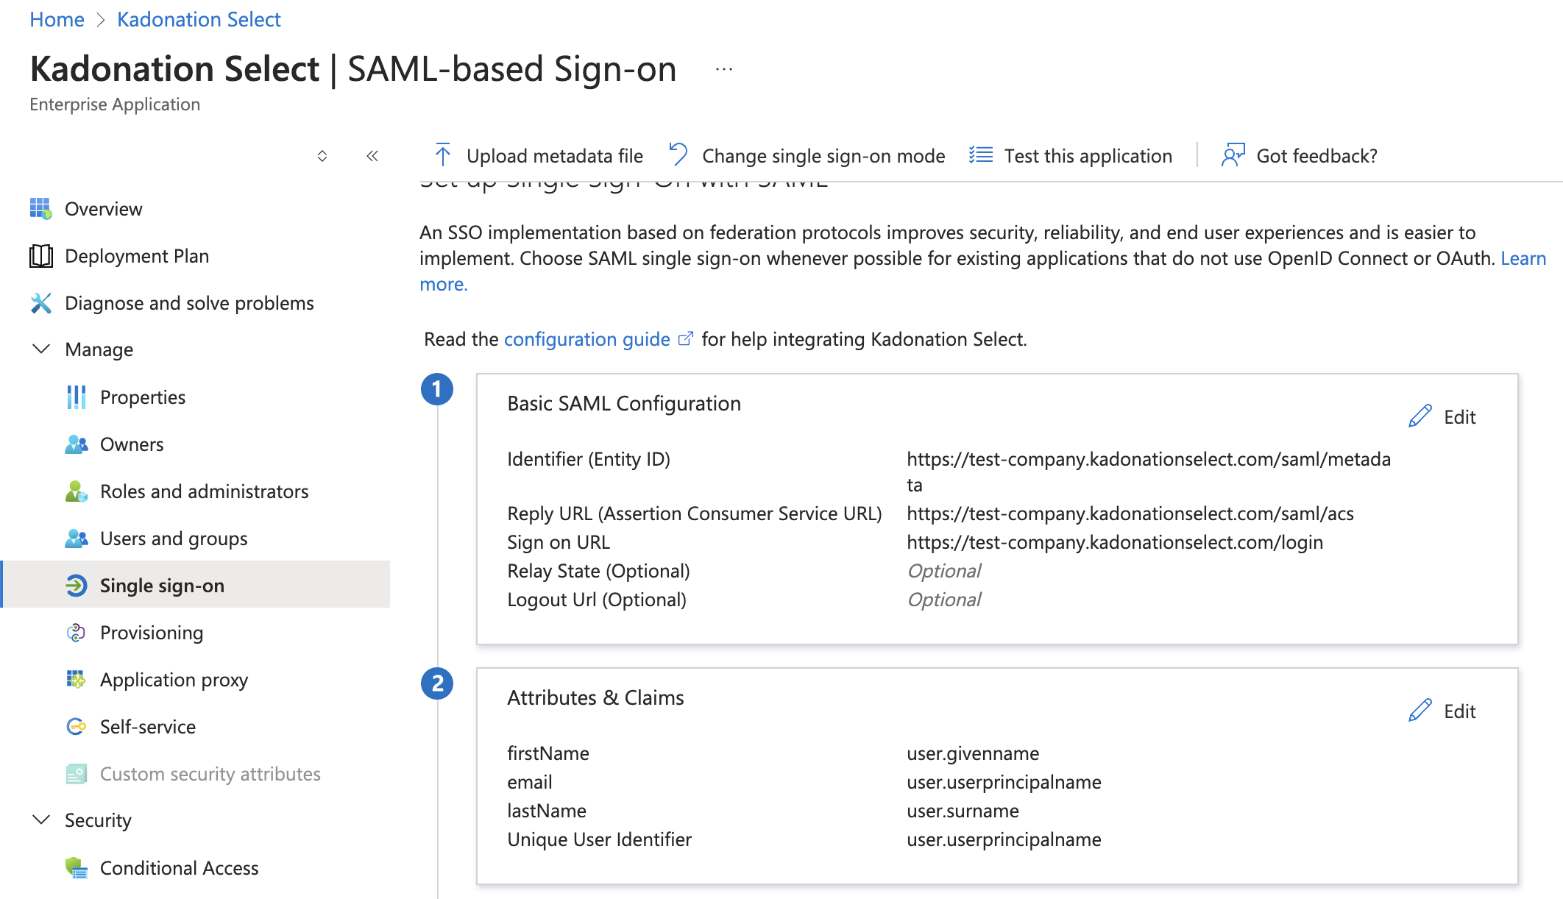Click the Application proxy icon
This screenshot has height=899, width=1563.
coord(77,680)
